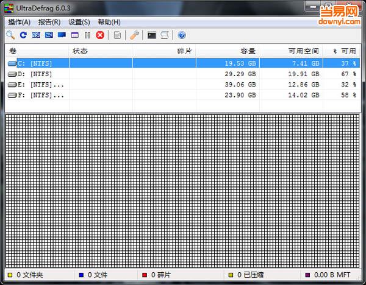Click the red 碎片 legend swatch

coord(145,275)
